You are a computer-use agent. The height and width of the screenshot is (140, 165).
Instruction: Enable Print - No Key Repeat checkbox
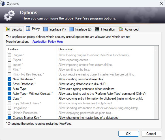[x=9, y=74]
